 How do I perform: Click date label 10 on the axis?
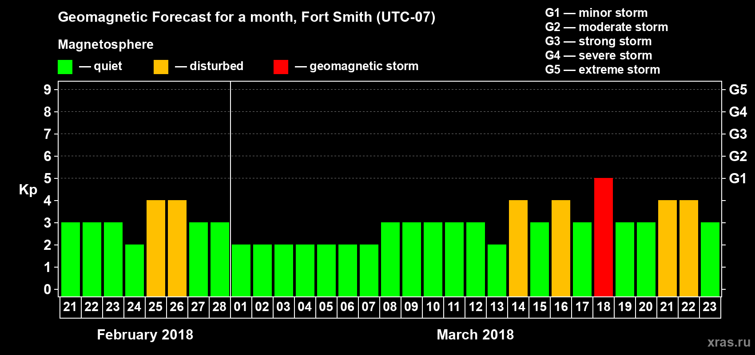[433, 307]
